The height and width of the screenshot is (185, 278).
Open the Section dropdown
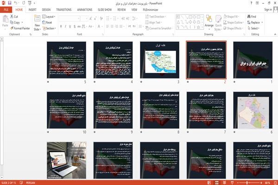point(49,28)
